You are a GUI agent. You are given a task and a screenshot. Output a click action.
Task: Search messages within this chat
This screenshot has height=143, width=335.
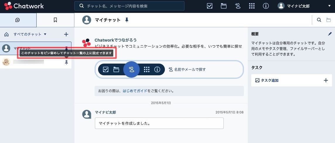tap(319, 20)
